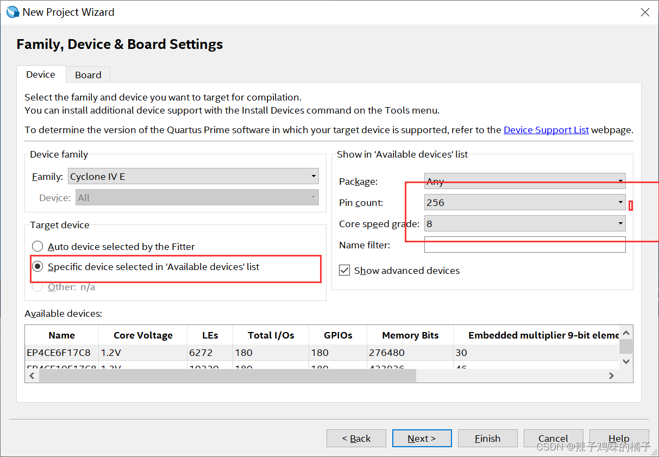Open the Core speed grade dropdown
The width and height of the screenshot is (659, 457).
click(525, 223)
